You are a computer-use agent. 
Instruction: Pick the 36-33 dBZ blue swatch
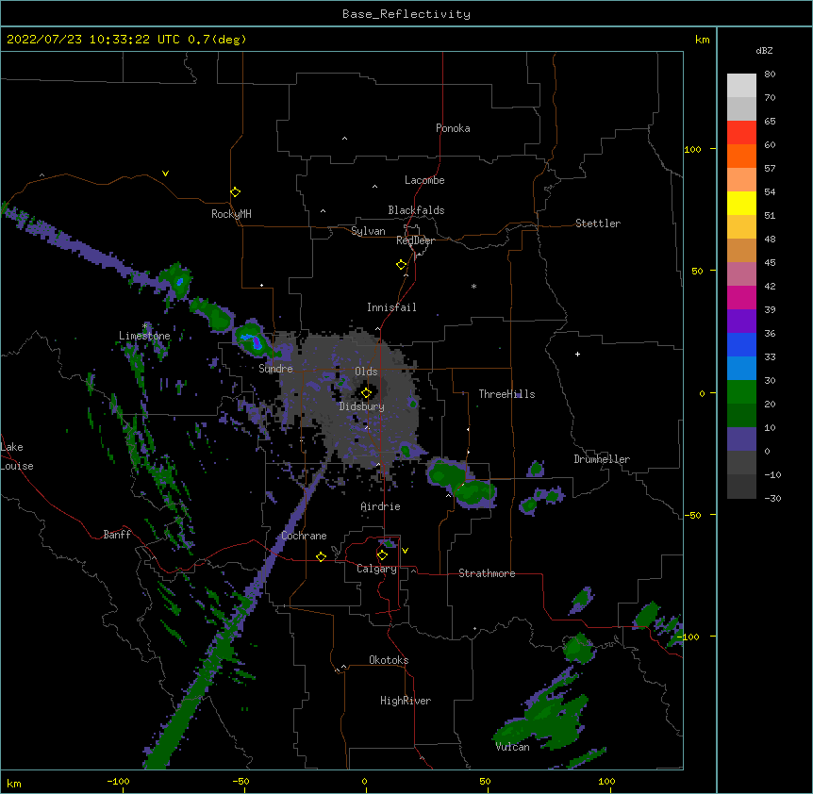tap(741, 344)
